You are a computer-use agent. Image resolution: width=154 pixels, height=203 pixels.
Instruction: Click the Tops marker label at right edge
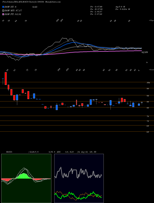coord(151,21)
